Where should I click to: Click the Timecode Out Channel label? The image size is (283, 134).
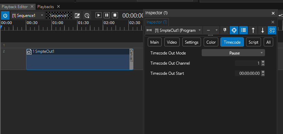pos(170,63)
